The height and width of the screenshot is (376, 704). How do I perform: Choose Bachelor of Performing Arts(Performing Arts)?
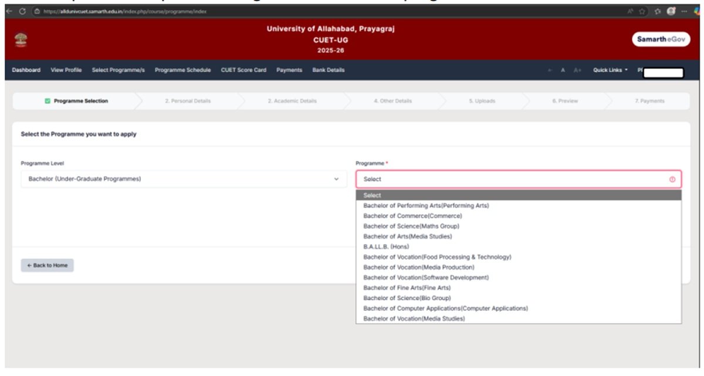519,206
